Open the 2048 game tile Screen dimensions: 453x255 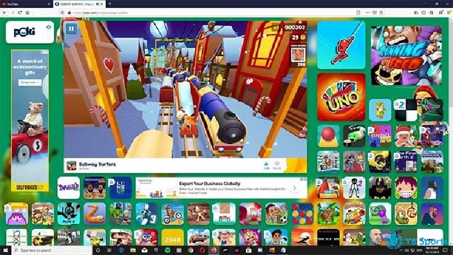(x=173, y=238)
